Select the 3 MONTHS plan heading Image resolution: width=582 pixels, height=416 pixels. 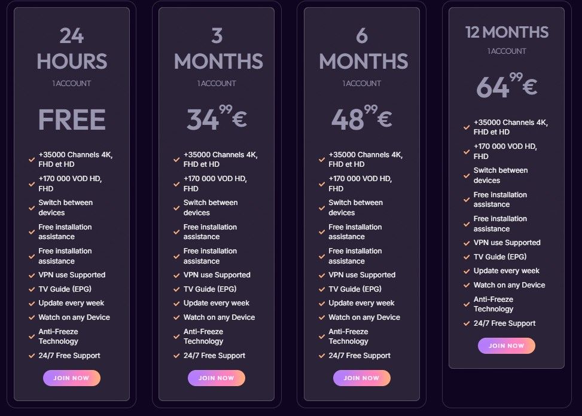tap(218, 48)
